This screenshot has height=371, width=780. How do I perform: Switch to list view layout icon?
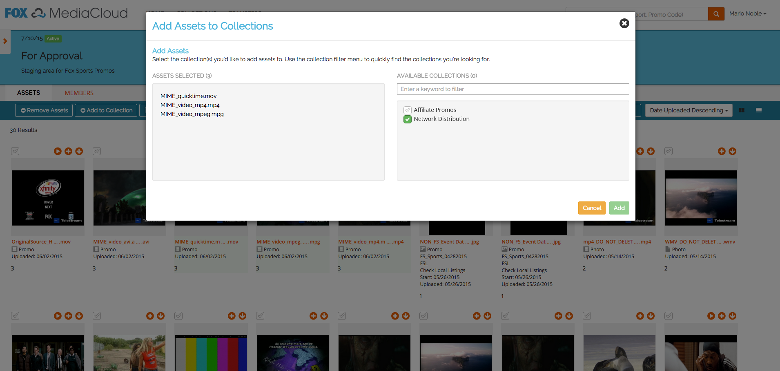tap(758, 110)
